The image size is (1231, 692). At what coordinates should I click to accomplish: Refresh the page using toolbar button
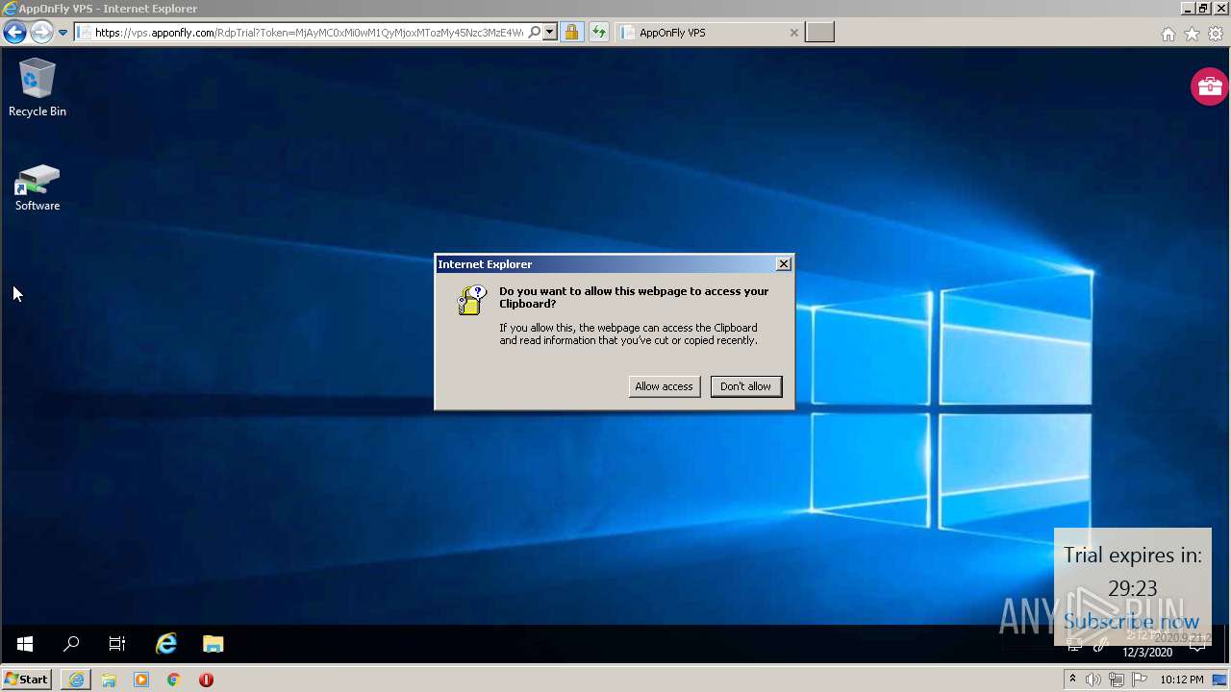599,33
